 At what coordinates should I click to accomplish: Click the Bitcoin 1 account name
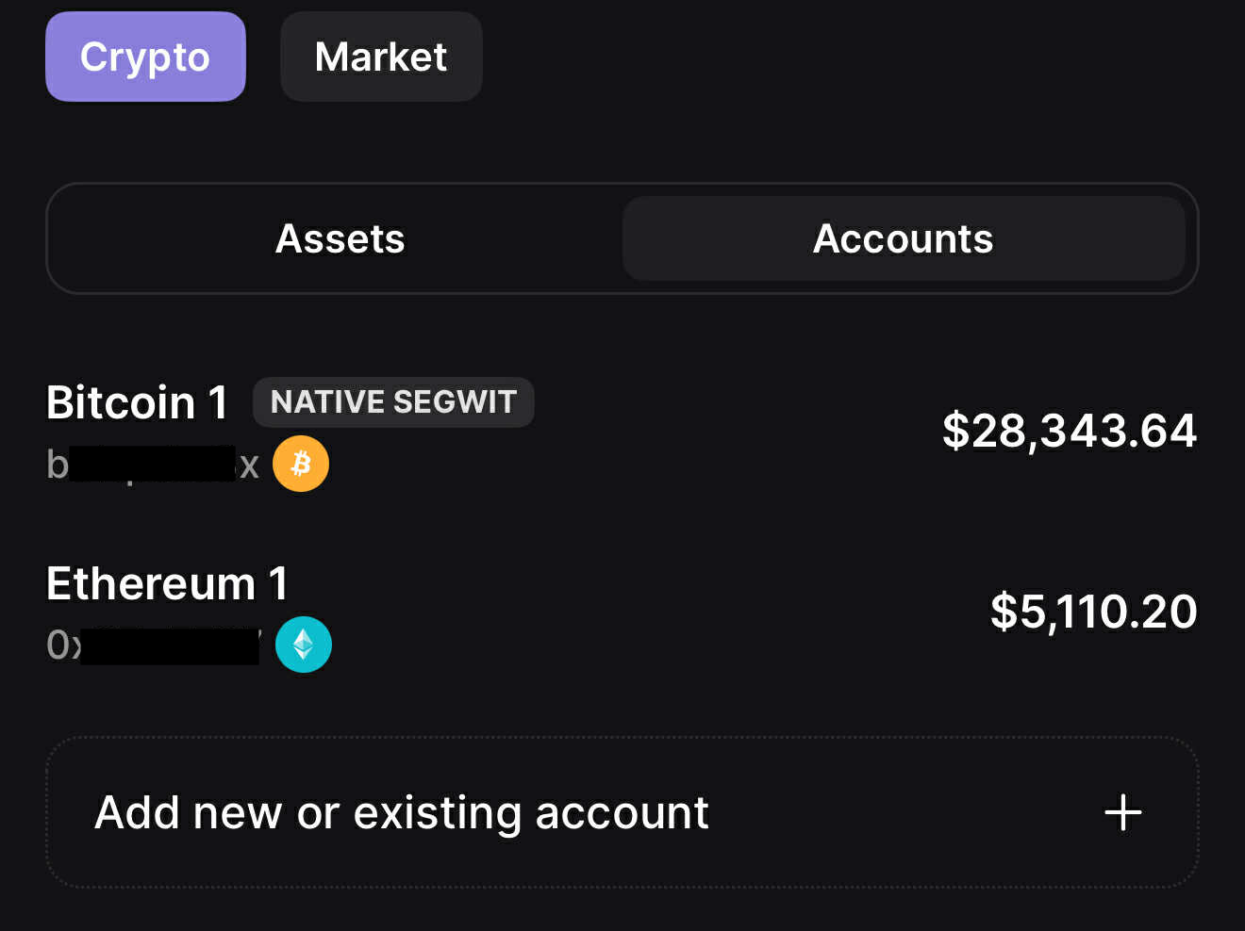[x=138, y=402]
